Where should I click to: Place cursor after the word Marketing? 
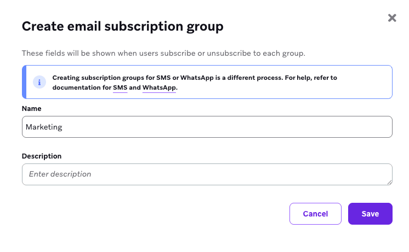coord(63,127)
